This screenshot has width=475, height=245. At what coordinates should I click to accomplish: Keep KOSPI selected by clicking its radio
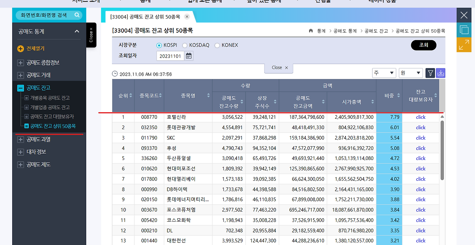159,45
